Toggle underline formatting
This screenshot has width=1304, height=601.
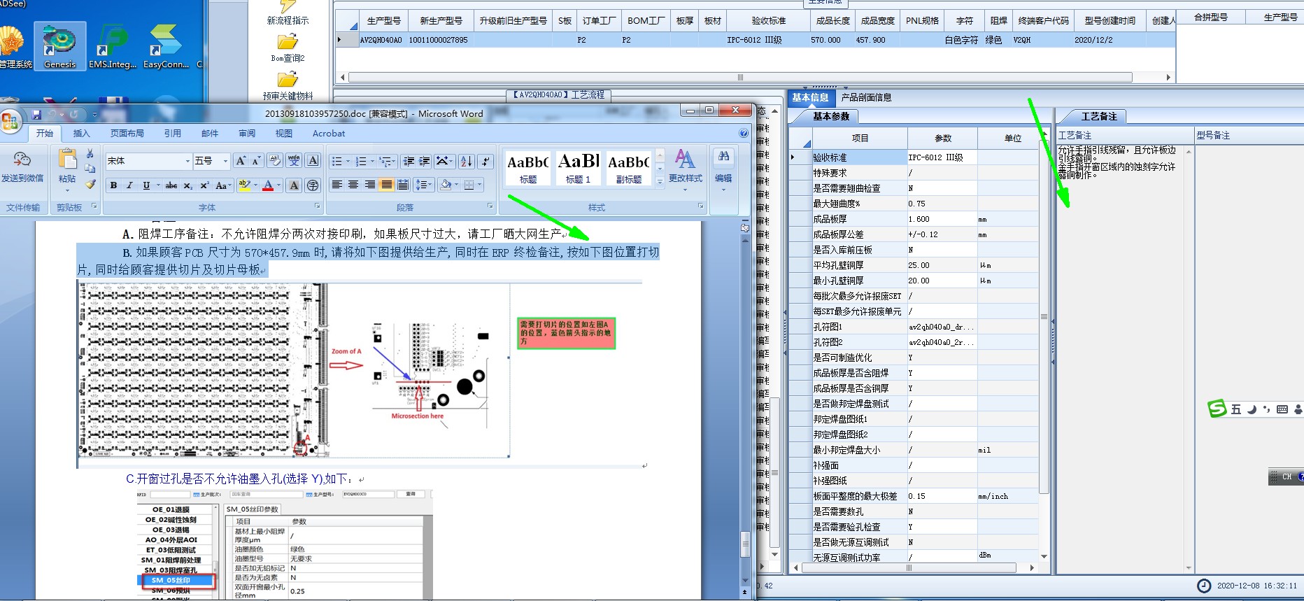(x=146, y=185)
